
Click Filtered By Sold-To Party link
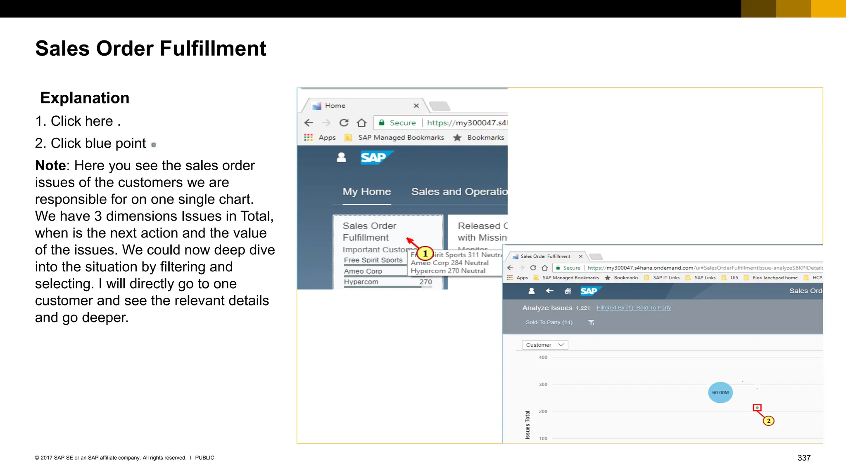click(634, 308)
